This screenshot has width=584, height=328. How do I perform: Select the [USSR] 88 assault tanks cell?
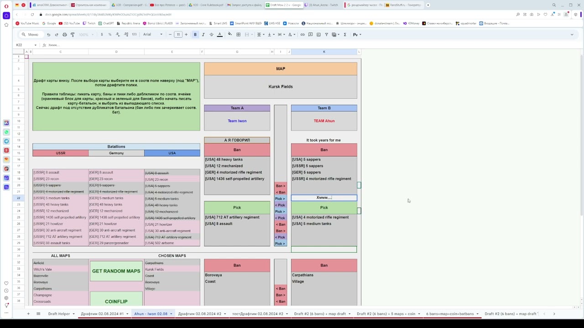coord(61,243)
